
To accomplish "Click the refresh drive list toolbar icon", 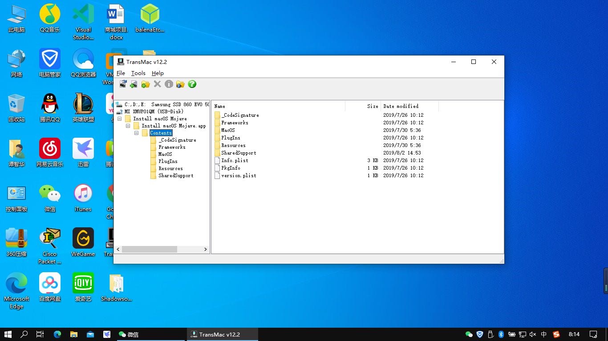I will point(123,84).
